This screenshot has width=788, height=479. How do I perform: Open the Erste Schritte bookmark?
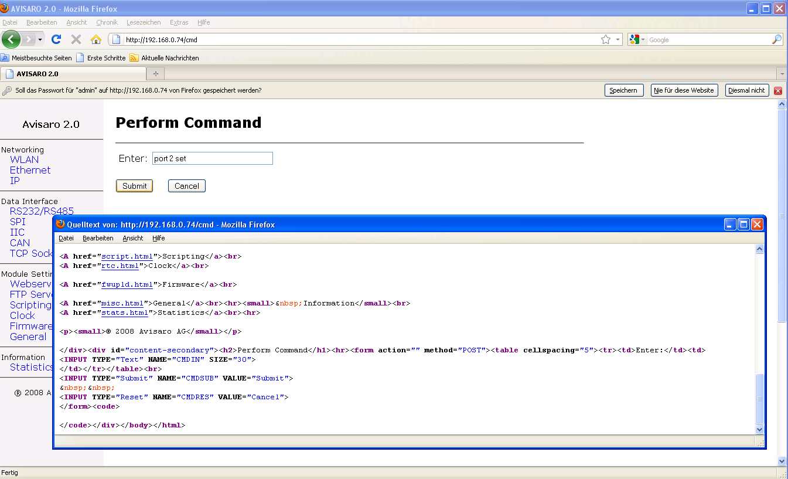tap(101, 58)
